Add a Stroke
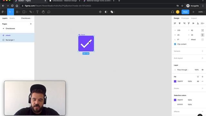Viewport: 206px width, 116px height. 202,88
